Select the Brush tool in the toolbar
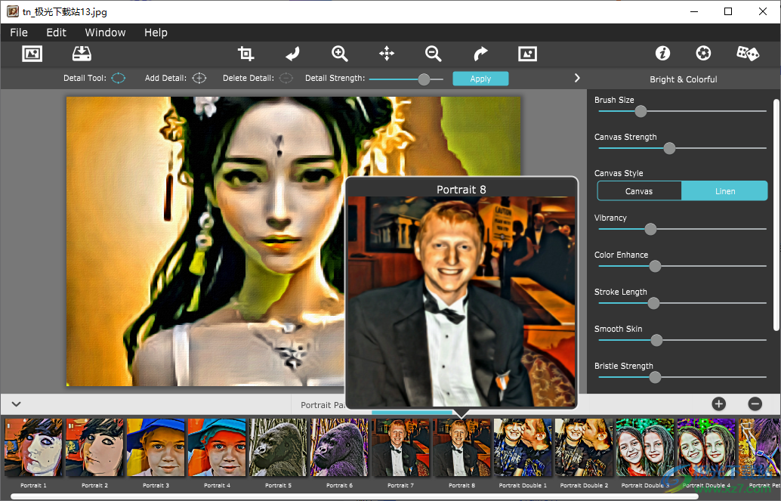The width and height of the screenshot is (781, 501). [x=292, y=53]
